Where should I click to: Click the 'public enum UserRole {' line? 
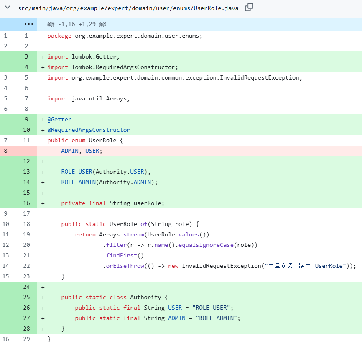click(85, 140)
